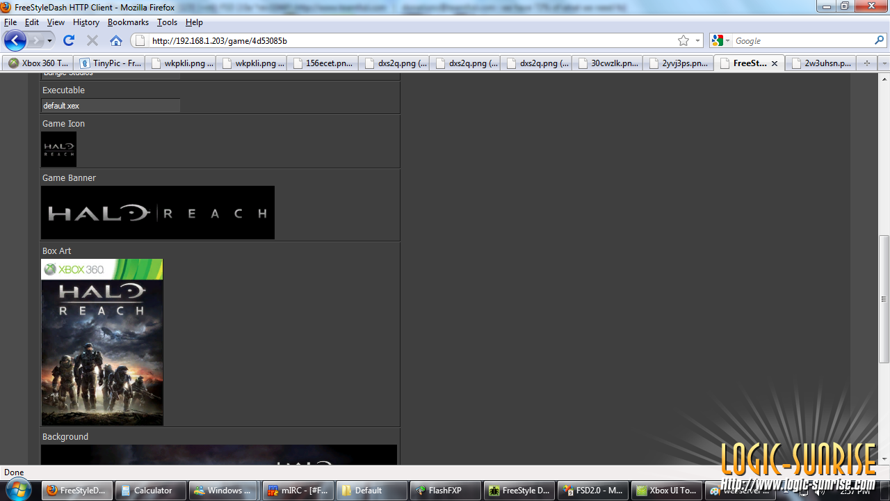This screenshot has width=890, height=501.
Task: Click the Halo Reach game icon image
Action: pyautogui.click(x=58, y=149)
